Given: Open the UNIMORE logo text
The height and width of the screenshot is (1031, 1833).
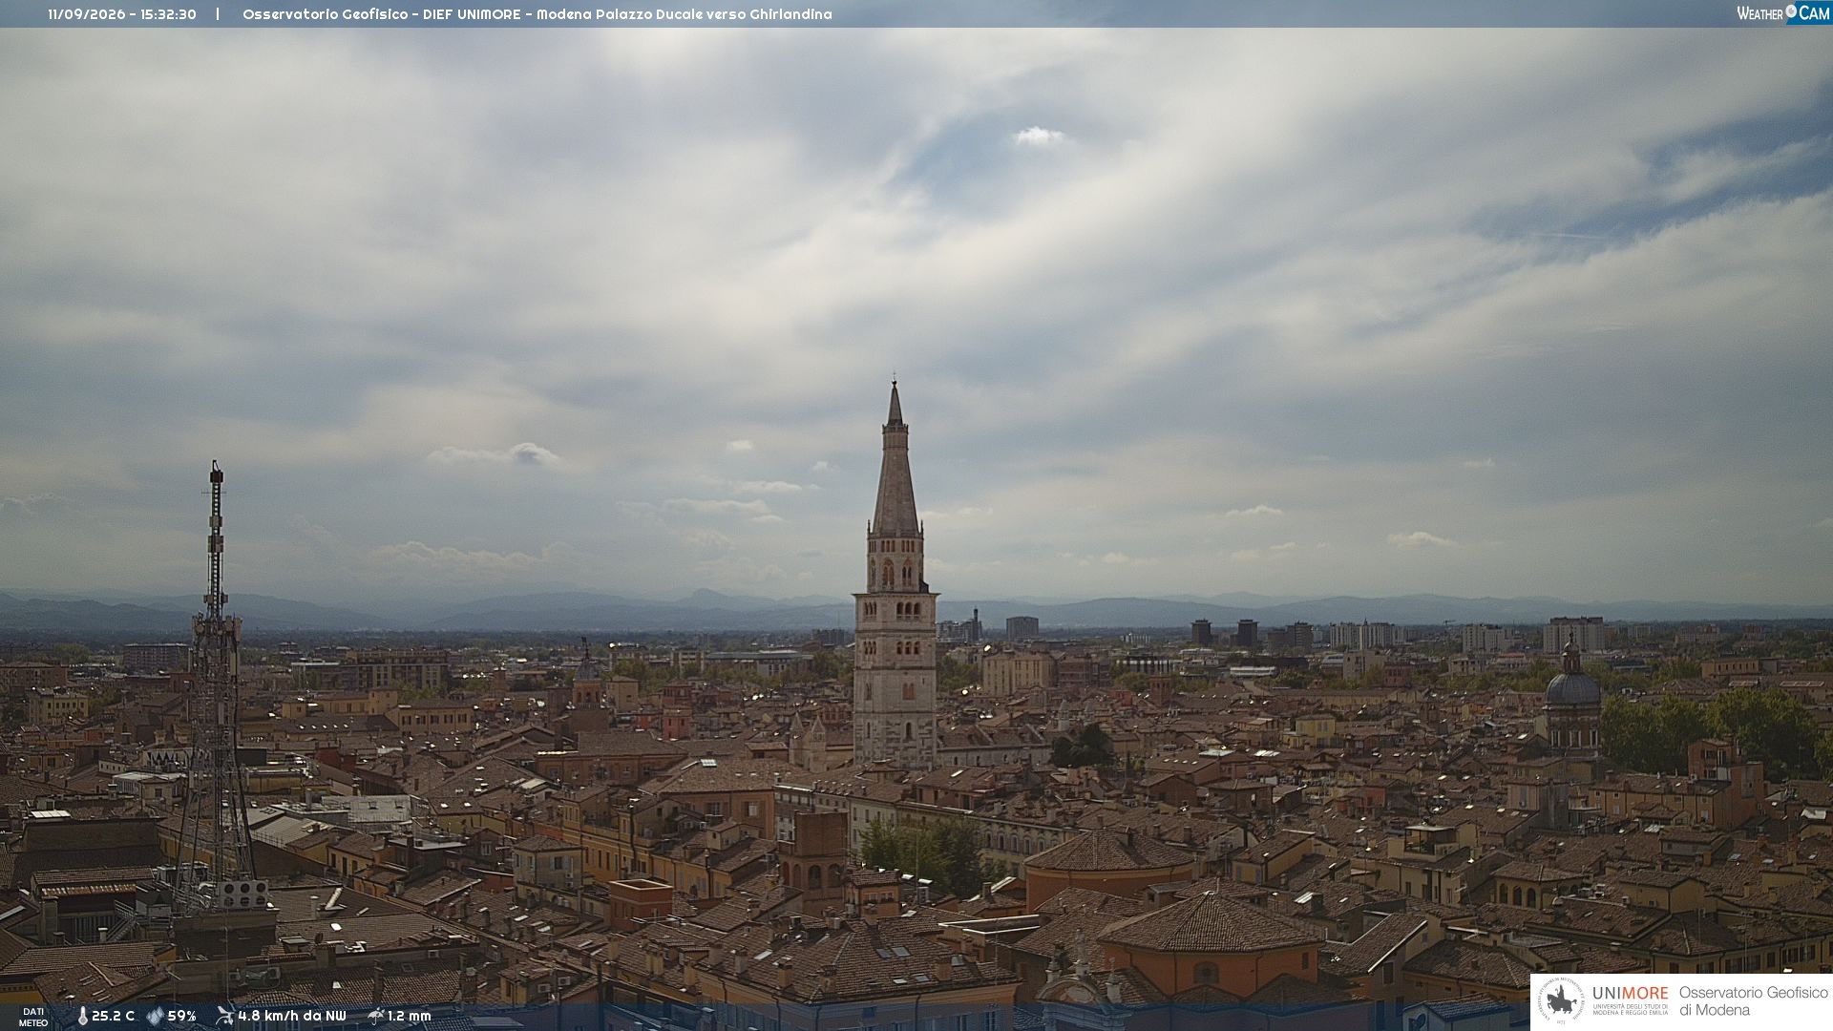Looking at the screenshot, I should [x=1630, y=993].
